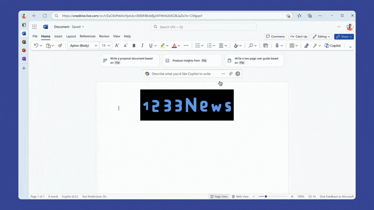Switch to the View tab
The height and width of the screenshot is (210, 374).
tap(116, 36)
